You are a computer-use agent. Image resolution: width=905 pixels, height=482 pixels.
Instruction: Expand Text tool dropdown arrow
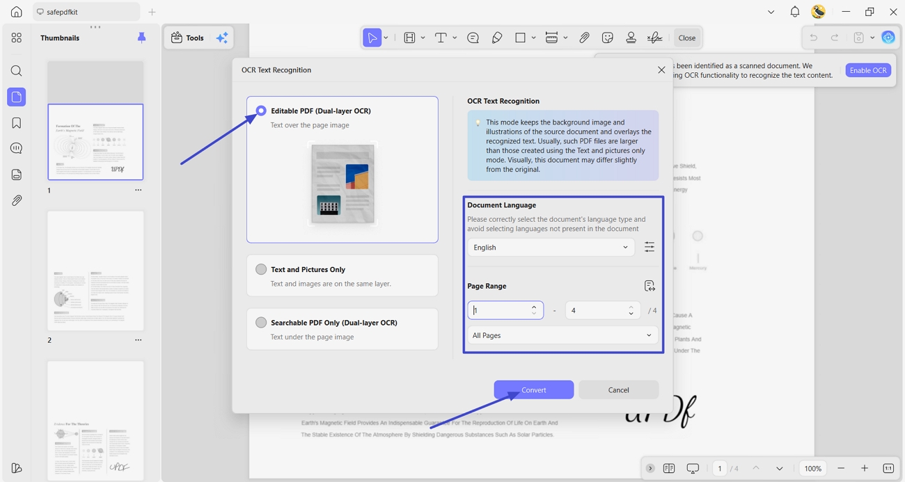(x=455, y=38)
